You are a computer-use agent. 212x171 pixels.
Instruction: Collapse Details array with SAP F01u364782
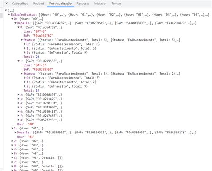click(x=15, y=23)
